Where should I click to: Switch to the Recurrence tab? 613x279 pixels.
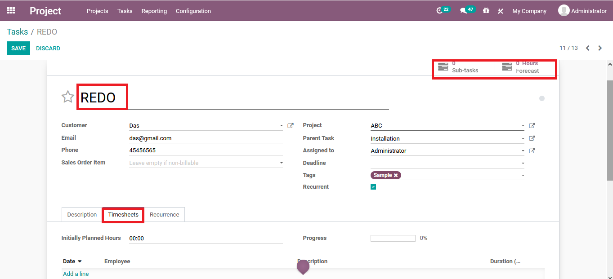(x=164, y=215)
